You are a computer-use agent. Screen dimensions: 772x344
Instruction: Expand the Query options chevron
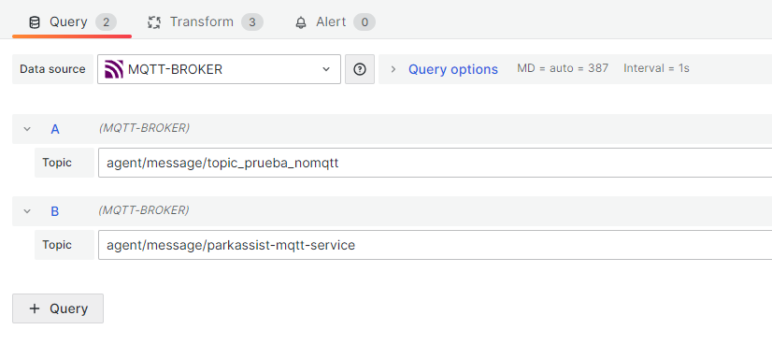tap(393, 69)
